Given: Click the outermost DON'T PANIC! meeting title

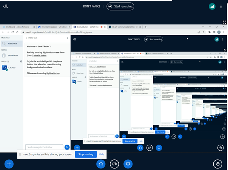Looking at the screenshot, I should pyautogui.click(x=91, y=6).
